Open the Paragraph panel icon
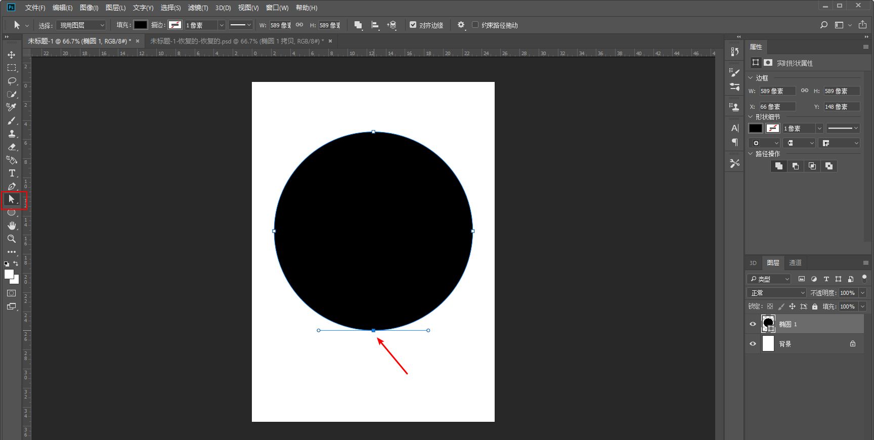Screen dimensions: 874x440 pyautogui.click(x=735, y=142)
